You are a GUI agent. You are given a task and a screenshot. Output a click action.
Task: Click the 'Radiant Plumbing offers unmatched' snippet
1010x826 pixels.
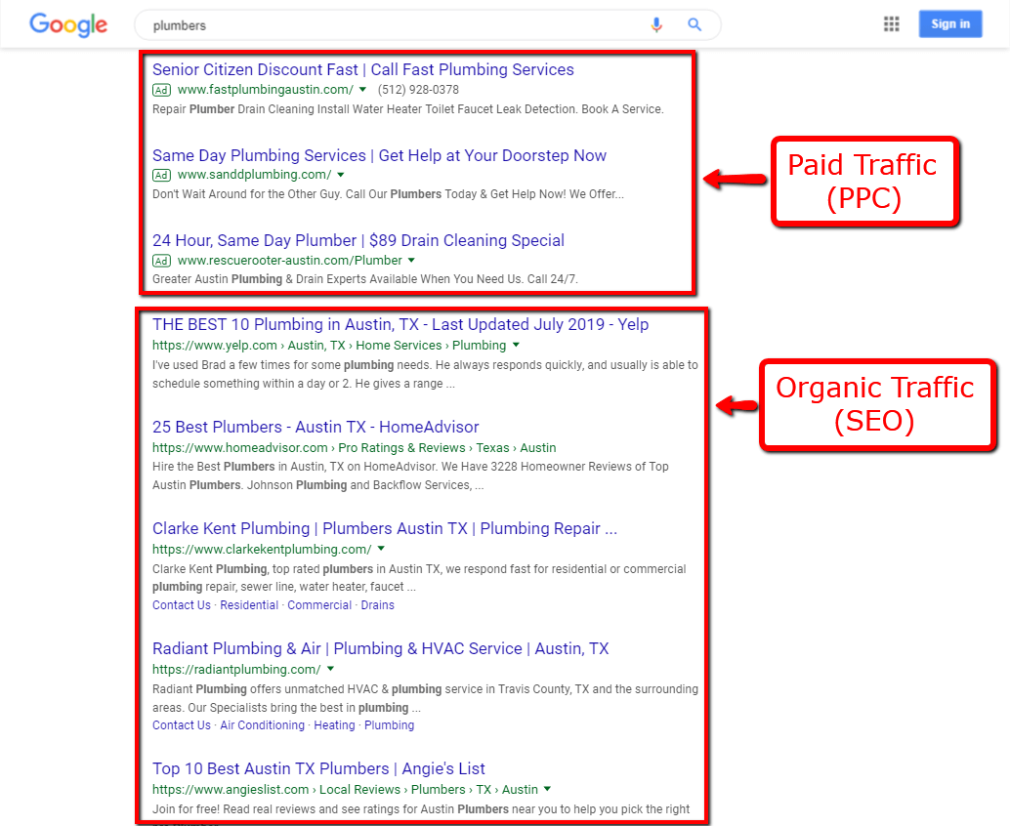tap(425, 698)
